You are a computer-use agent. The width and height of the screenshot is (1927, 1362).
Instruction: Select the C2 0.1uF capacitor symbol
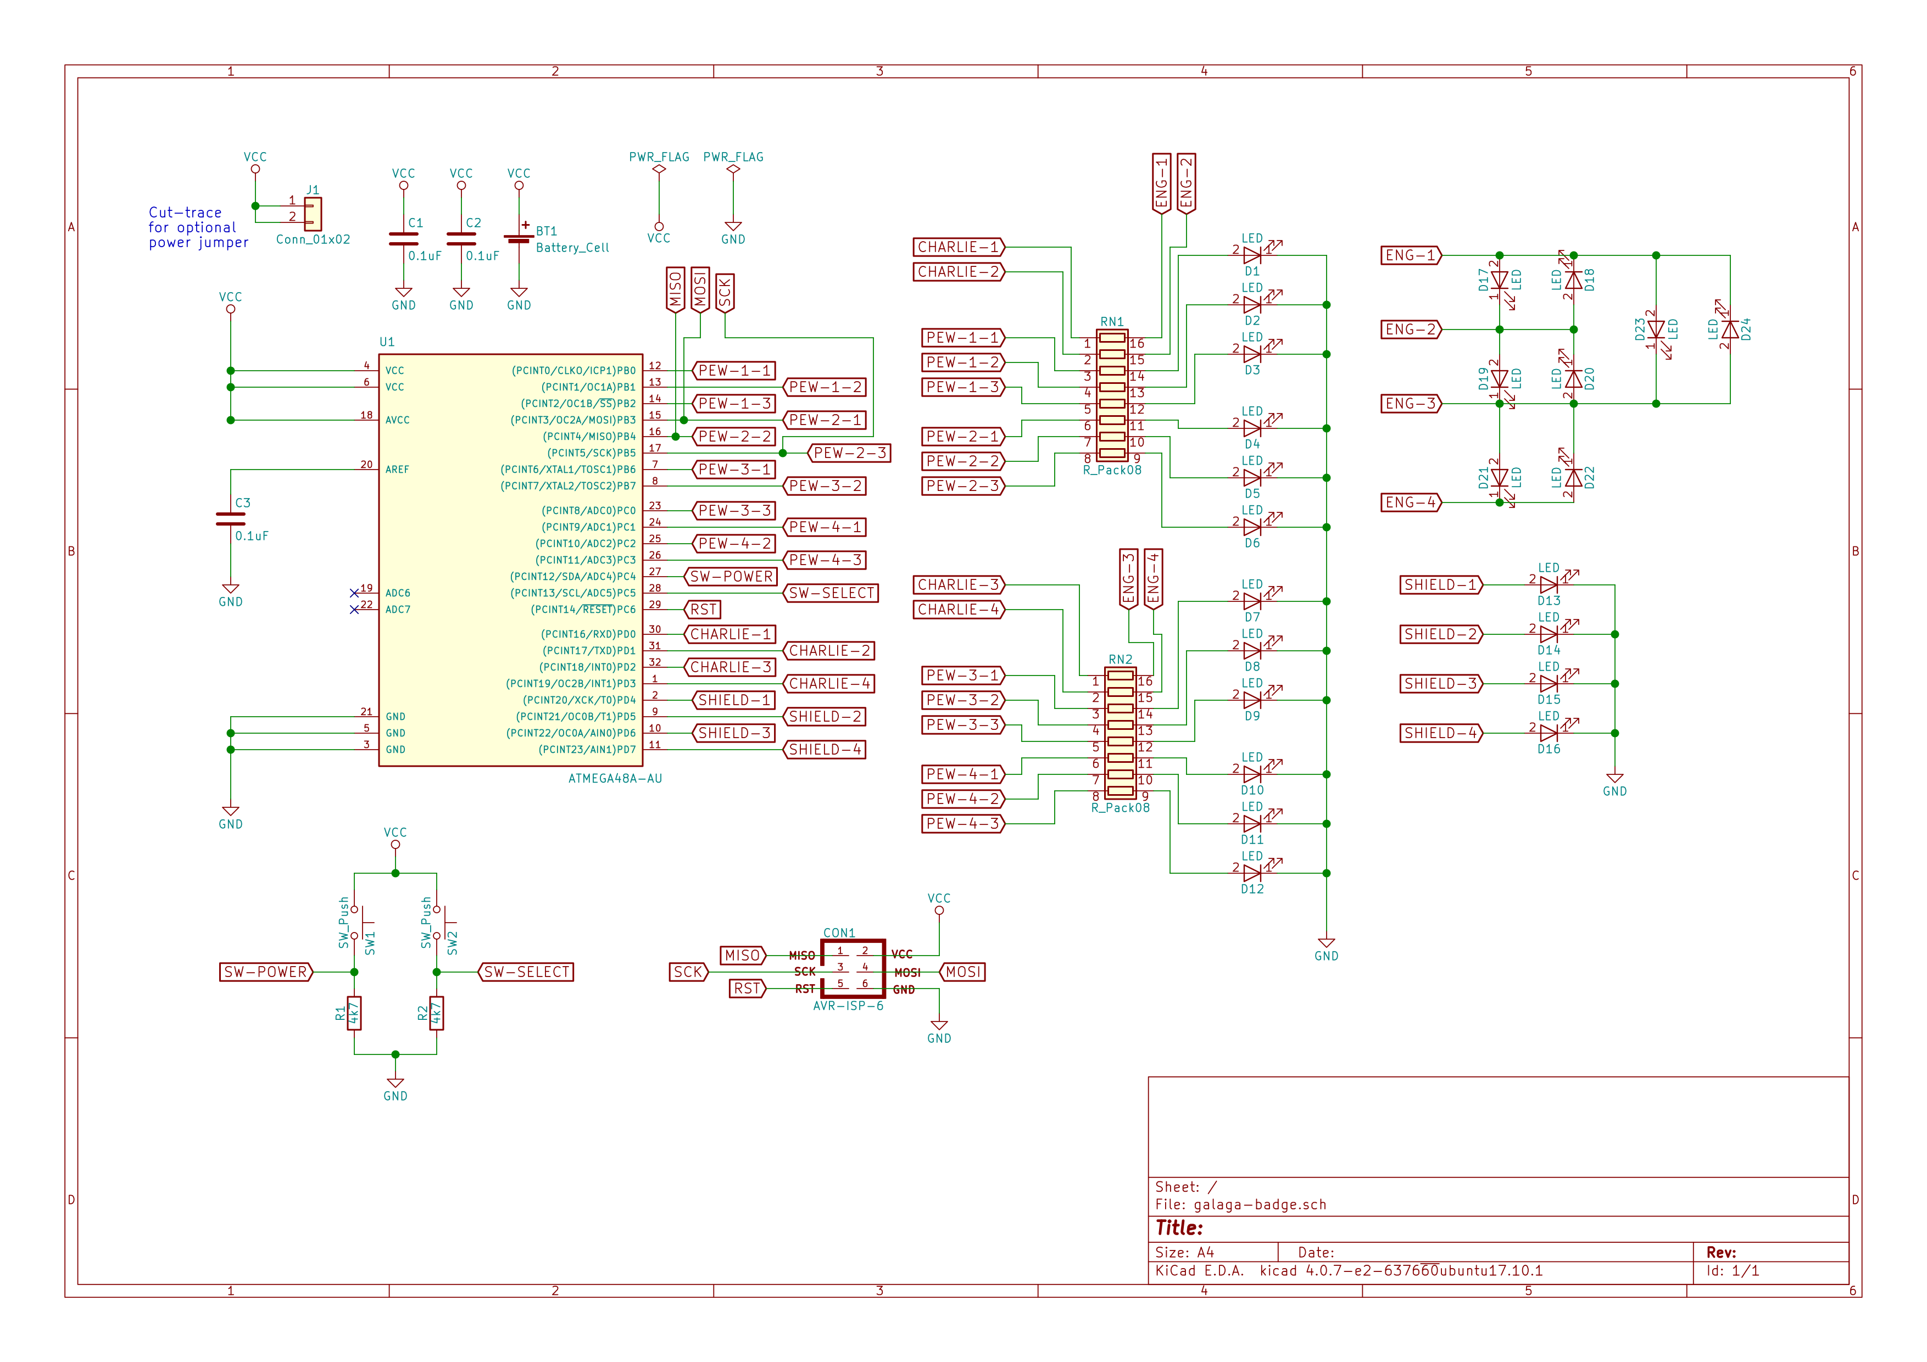(461, 239)
